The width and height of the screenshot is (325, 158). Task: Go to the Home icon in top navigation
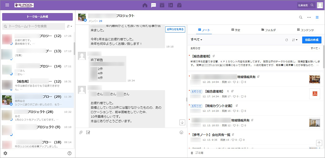[145, 5]
